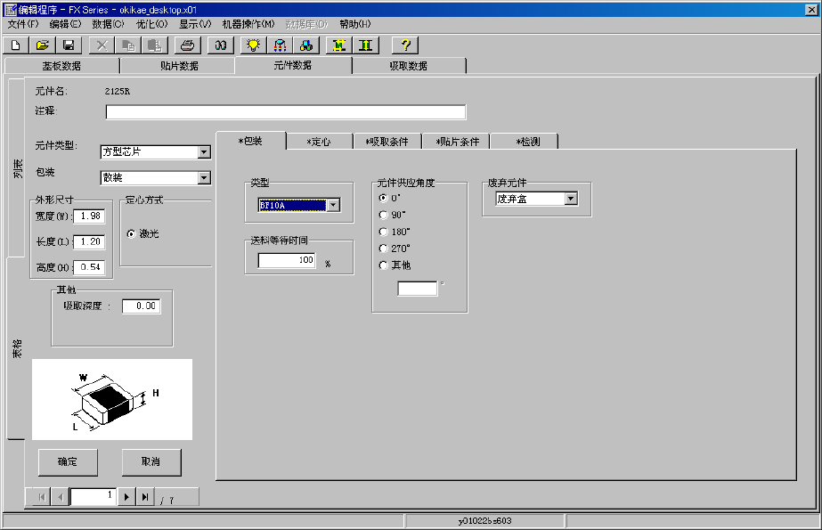Jump to last component record arrow
822x530 pixels.
pos(145,497)
